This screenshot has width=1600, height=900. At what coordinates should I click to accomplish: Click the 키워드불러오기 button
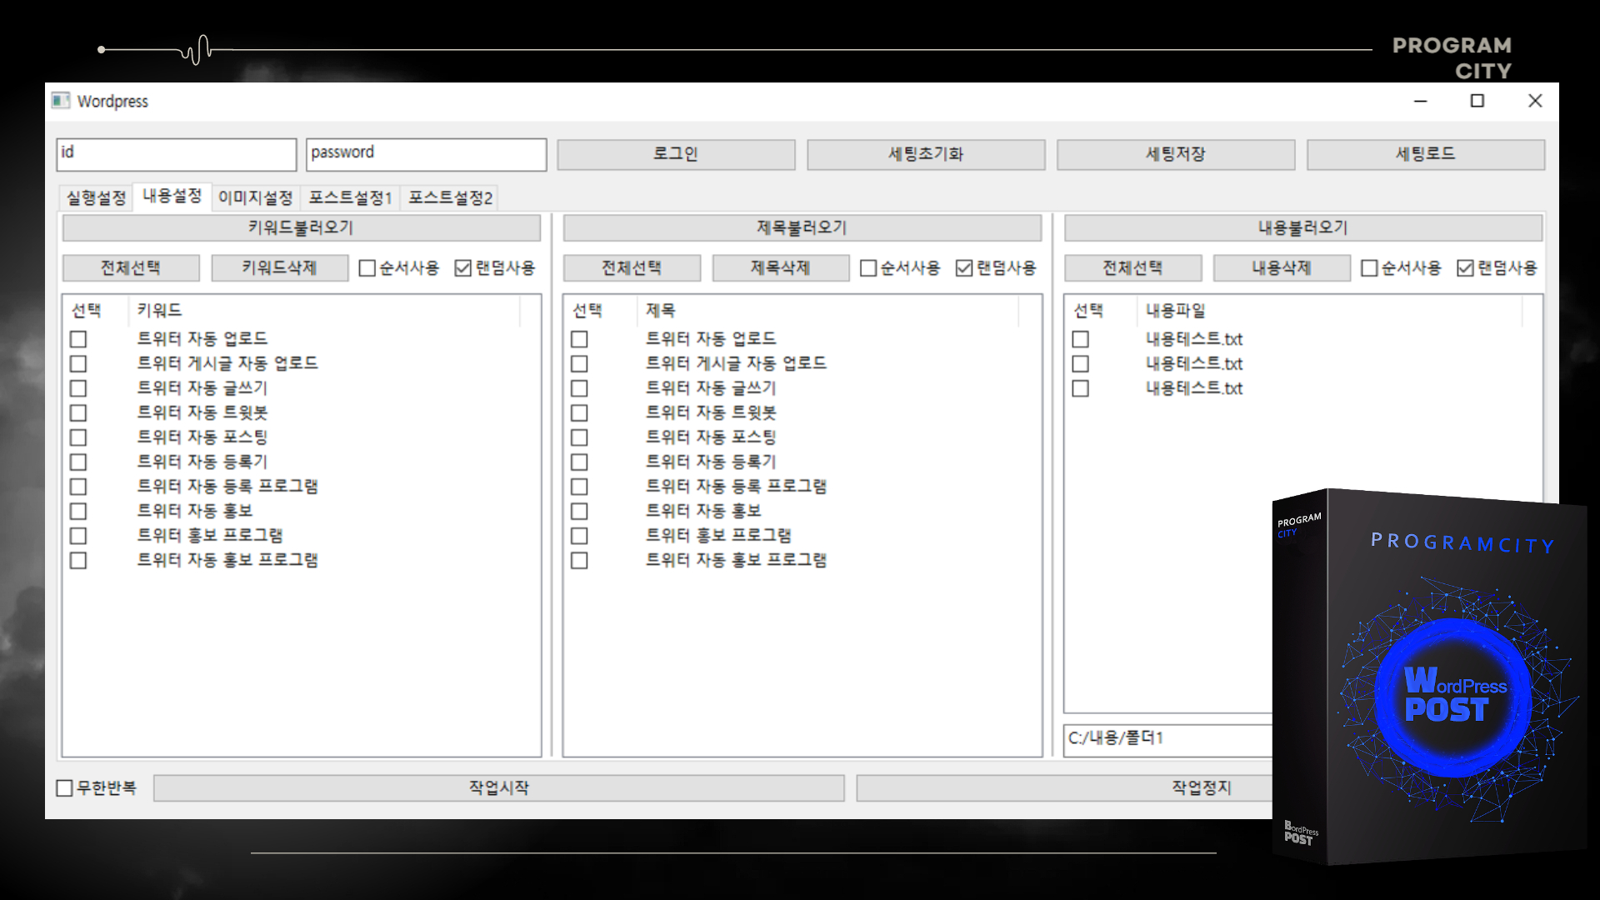point(301,227)
